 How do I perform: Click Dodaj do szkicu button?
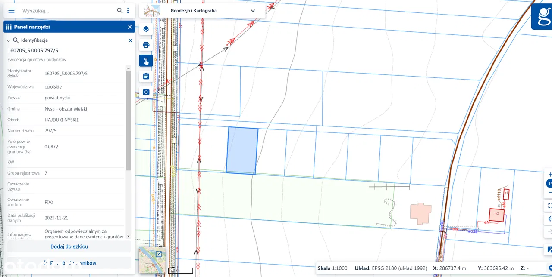pos(69,246)
